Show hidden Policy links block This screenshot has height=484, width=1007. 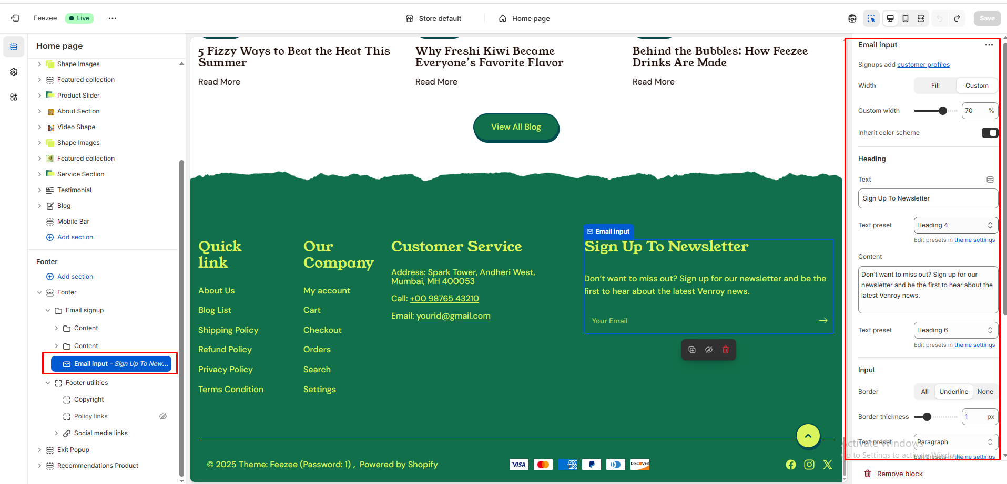tap(163, 416)
